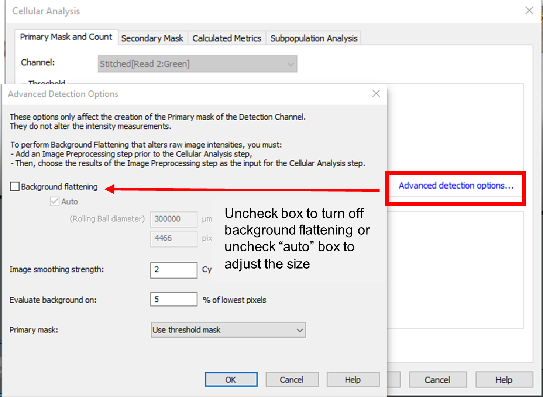543x397 pixels.
Task: Click the Advanced detection options link
Action: [x=456, y=186]
